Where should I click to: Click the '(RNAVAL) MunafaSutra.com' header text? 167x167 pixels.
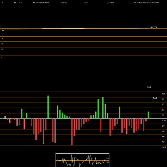point(146,3)
